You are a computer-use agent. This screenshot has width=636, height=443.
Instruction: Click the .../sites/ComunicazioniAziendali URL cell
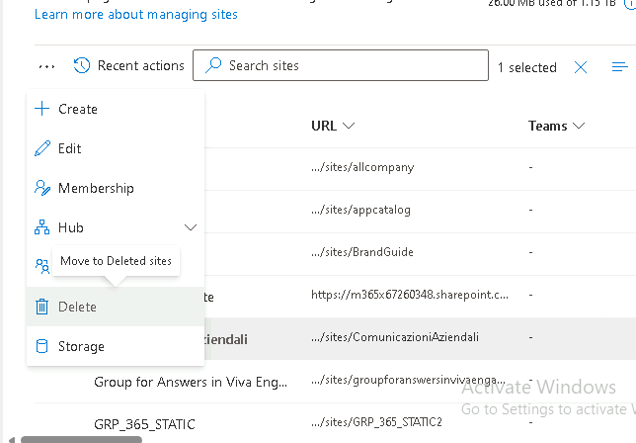coord(395,337)
